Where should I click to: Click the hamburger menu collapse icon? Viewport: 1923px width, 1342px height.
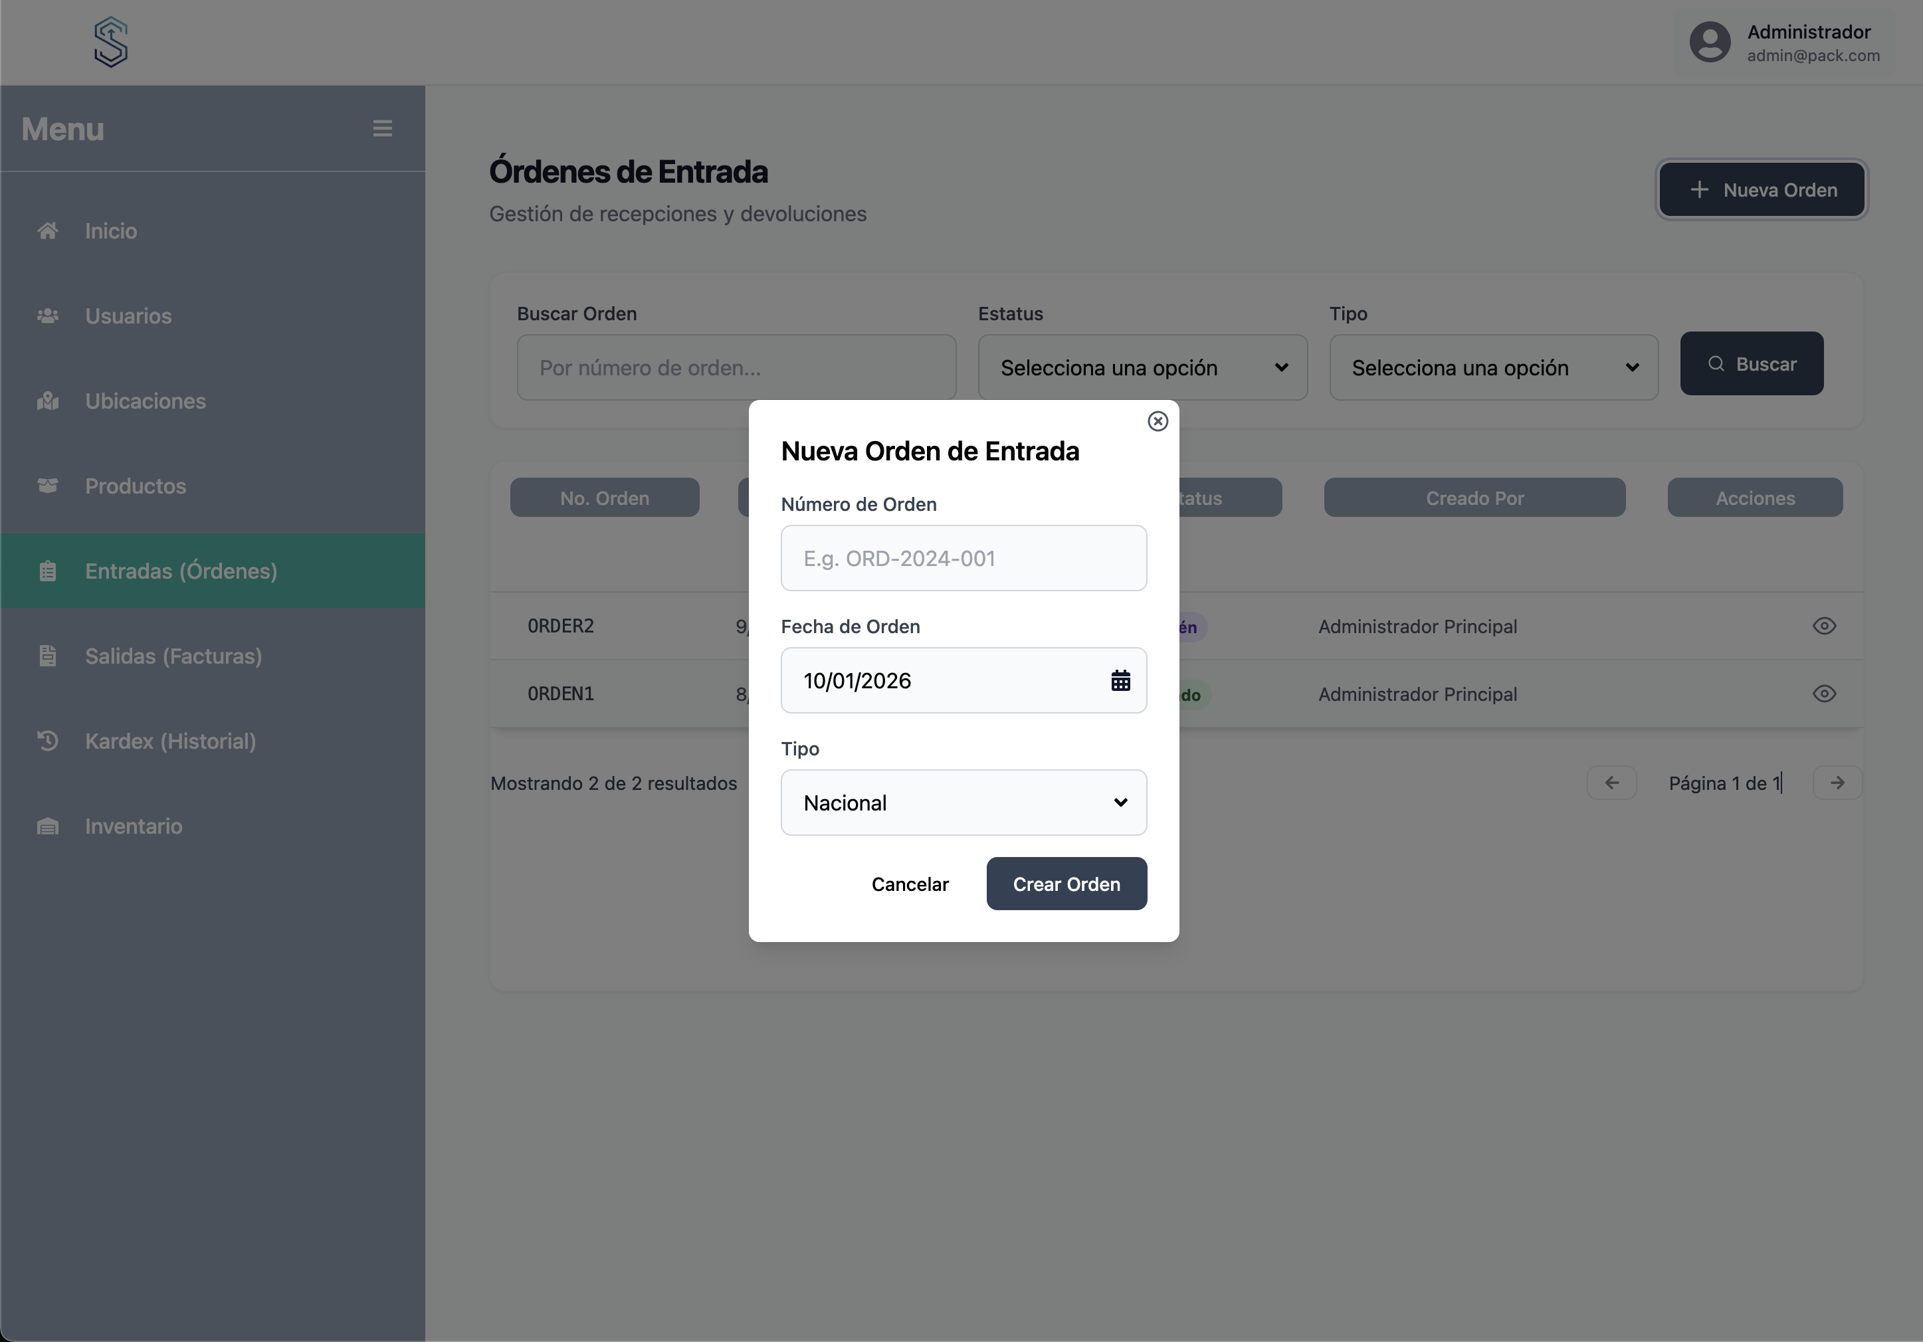pos(382,128)
